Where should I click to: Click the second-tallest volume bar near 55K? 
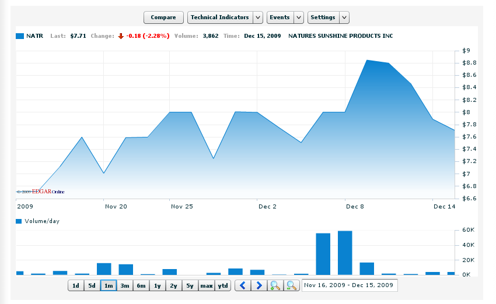point(323,254)
